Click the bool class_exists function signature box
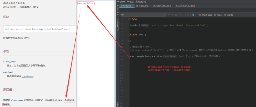This screenshot has height=107, width=256. pos(40,29)
